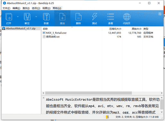Click the comment panel scroll down arrow
Viewport: 165px width, 121px height.
click(162, 112)
